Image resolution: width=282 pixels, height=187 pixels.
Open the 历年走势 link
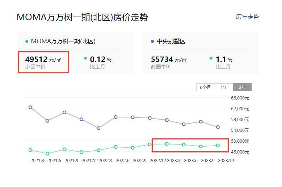247,17
